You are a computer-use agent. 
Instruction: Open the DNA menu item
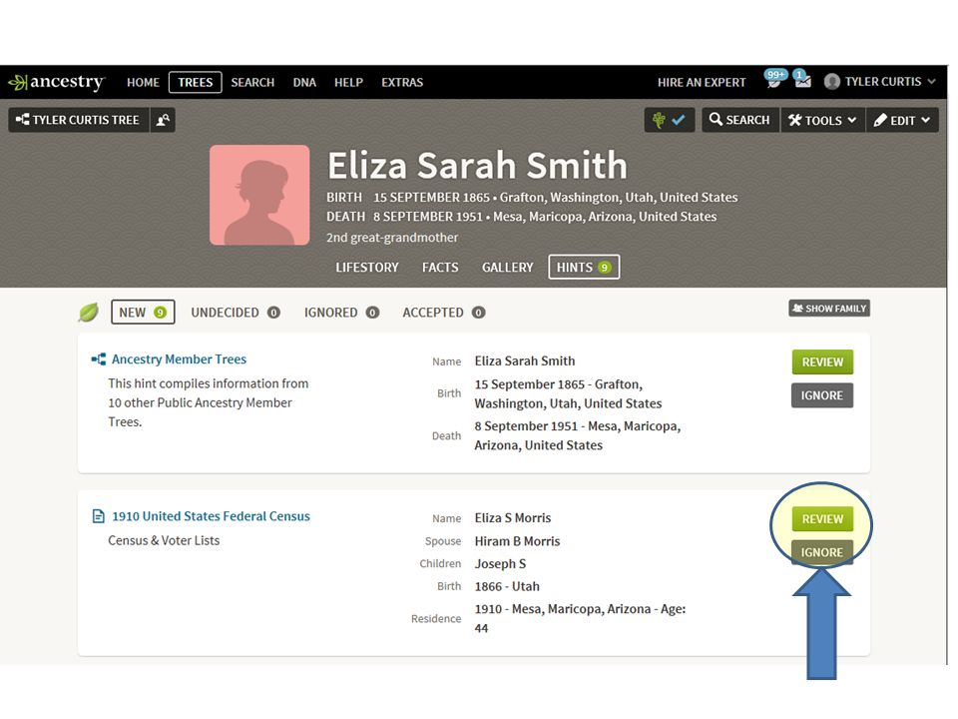(x=304, y=83)
